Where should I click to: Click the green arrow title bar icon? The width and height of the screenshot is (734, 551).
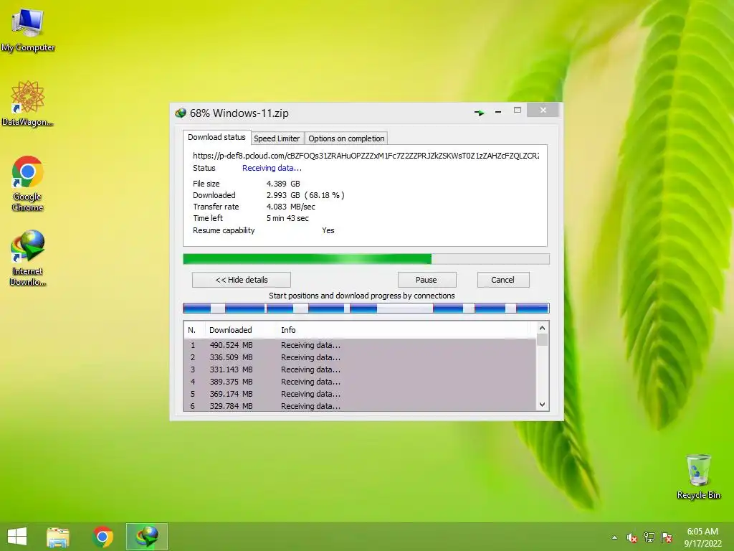pyautogui.click(x=479, y=113)
